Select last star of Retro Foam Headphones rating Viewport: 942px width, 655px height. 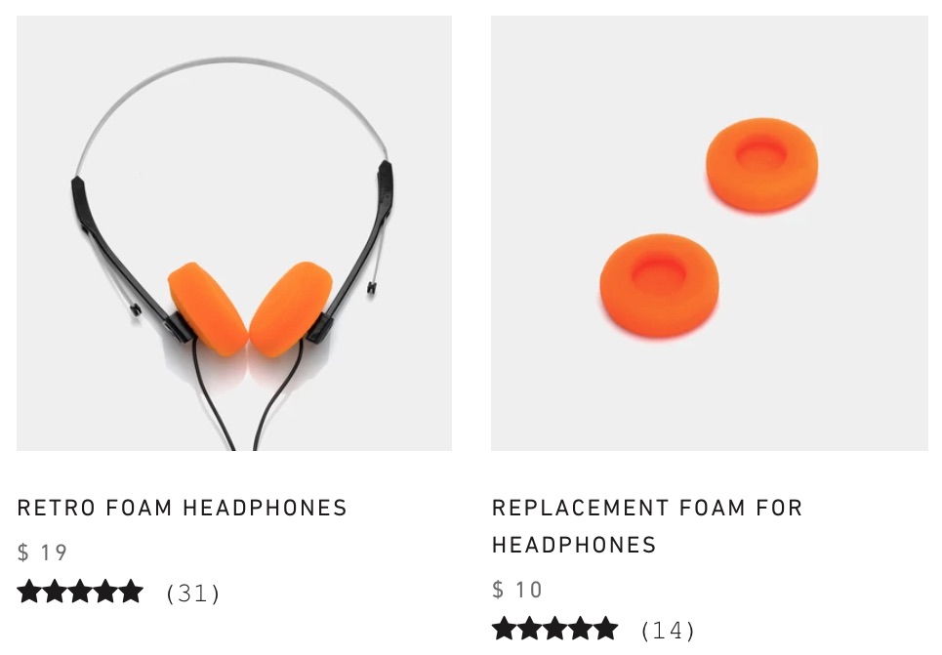132,592
